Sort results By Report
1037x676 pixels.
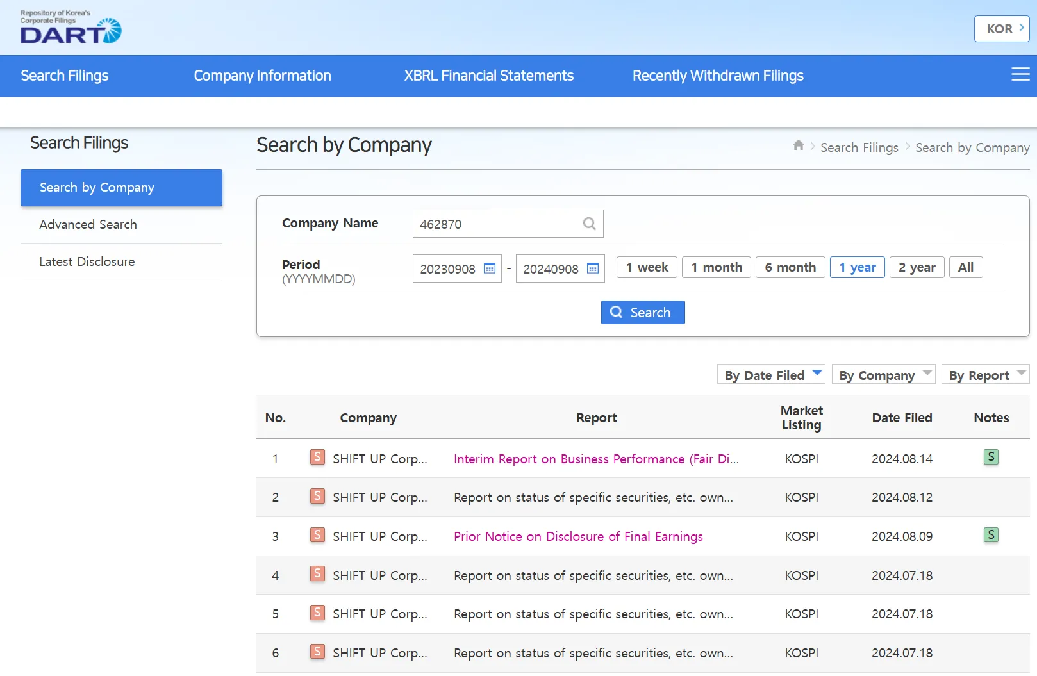point(985,375)
